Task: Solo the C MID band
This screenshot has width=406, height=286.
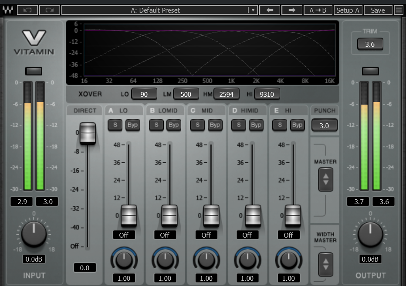Action: coord(197,125)
